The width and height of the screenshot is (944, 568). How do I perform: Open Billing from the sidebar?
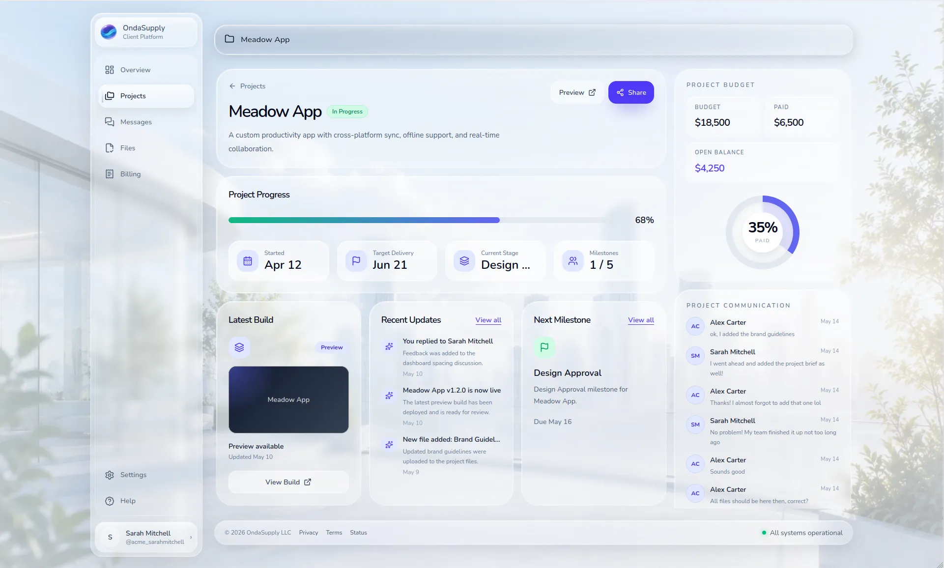coord(147,174)
